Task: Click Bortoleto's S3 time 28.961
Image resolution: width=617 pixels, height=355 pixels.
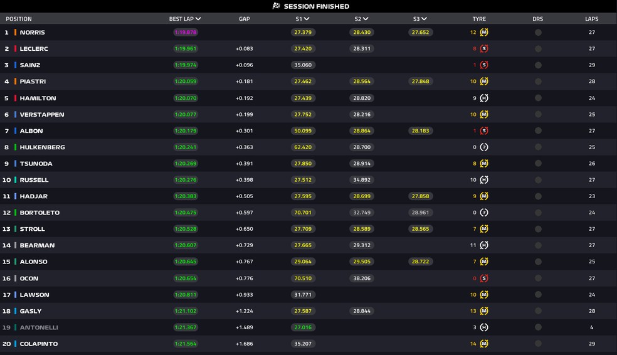Action: [x=420, y=213]
